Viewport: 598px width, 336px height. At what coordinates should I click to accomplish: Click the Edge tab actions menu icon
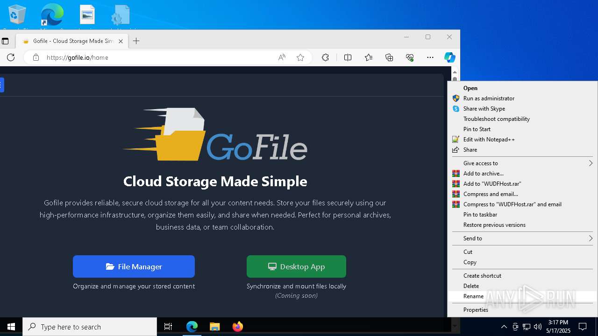[5, 41]
